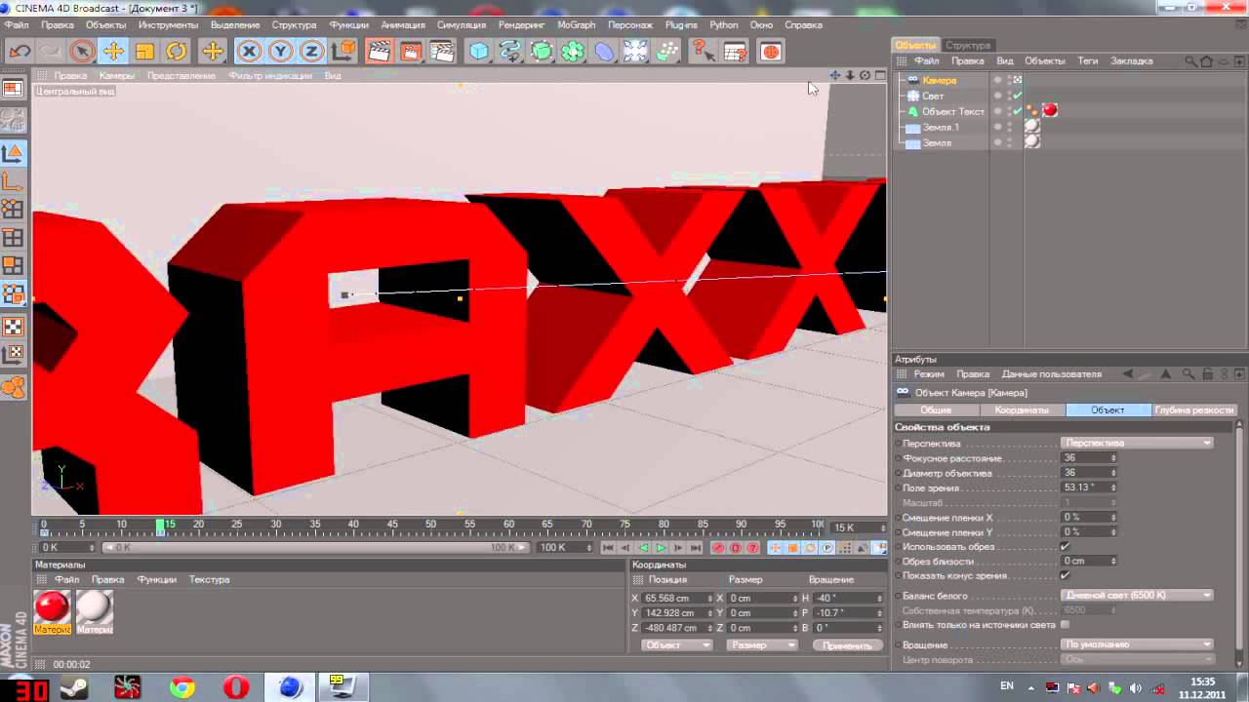Screen dimensions: 1249x702
Task: Open Текстура menu in materials panel
Action: pyautogui.click(x=209, y=579)
